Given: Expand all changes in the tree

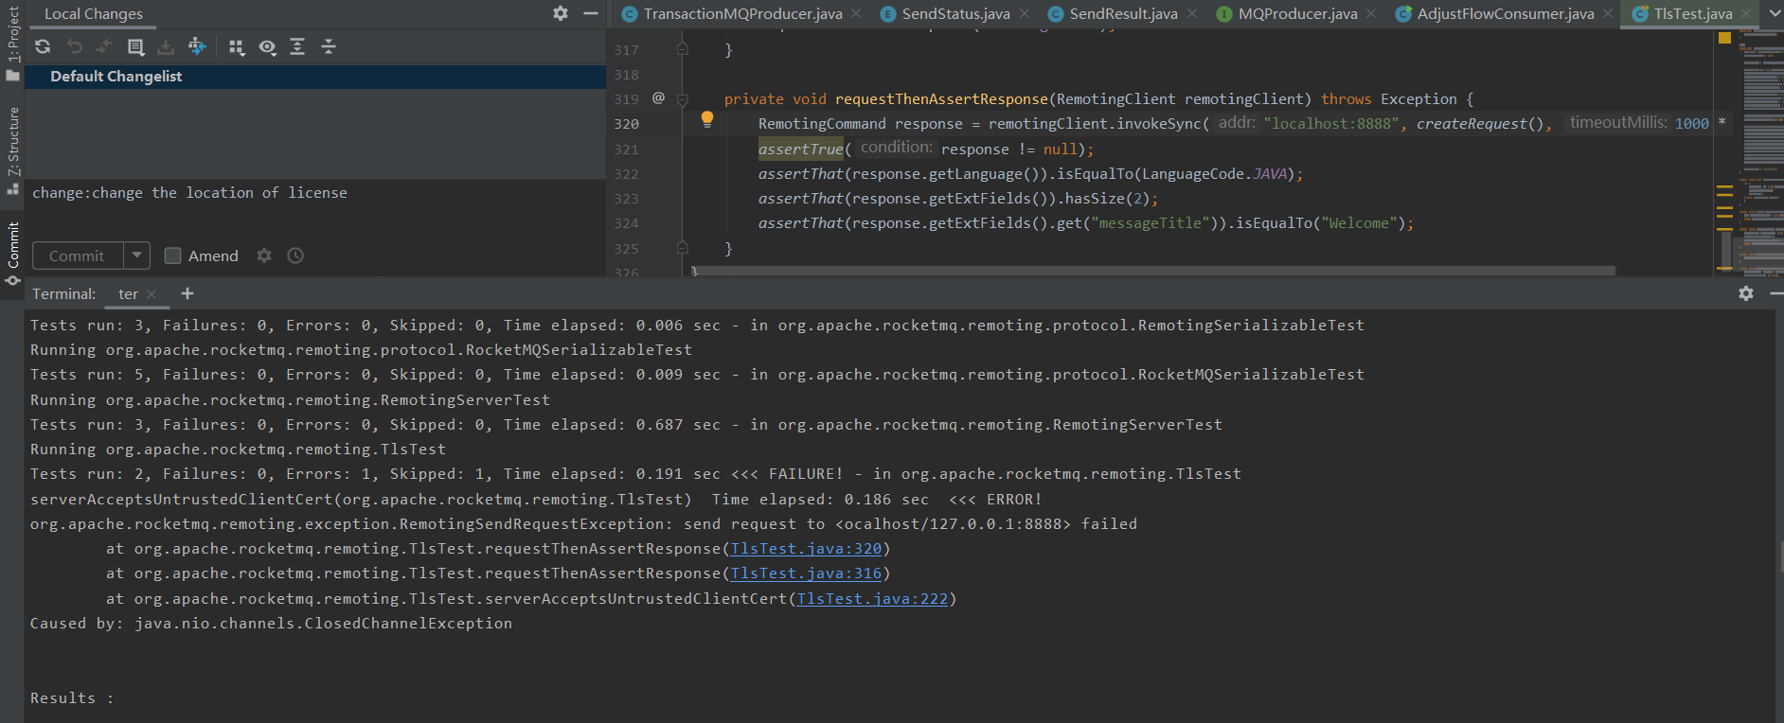Looking at the screenshot, I should (297, 46).
